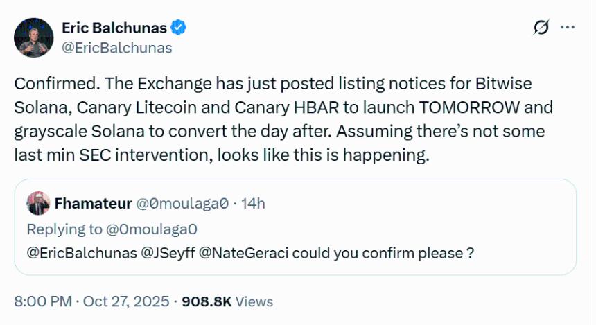Open @0moulaga0 in the 'Replying to' line
The height and width of the screenshot is (325, 596).
[155, 229]
